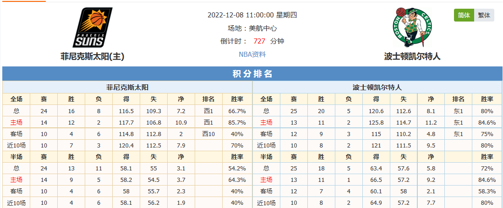503x208 pixels.
Task: Click Celtics total points scored 120.6
Action: pos(376,111)
